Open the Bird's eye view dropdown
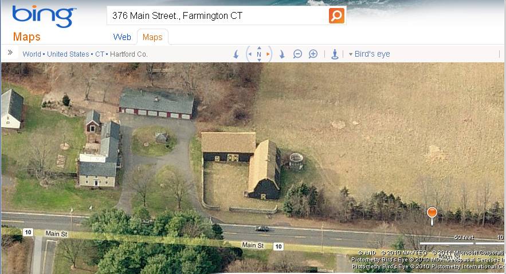 click(x=370, y=54)
